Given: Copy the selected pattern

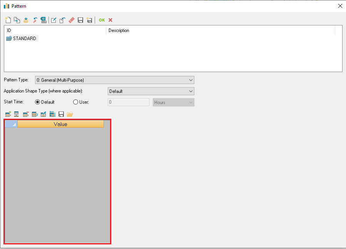Looking at the screenshot, I should tap(17, 20).
